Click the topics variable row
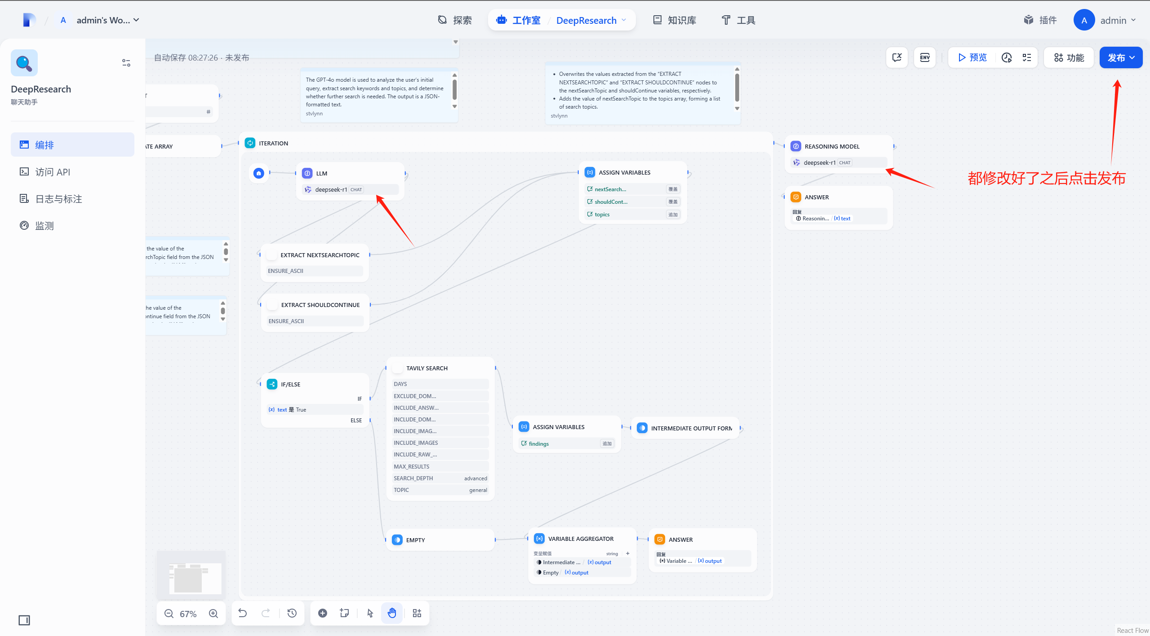Viewport: 1150px width, 636px height. pos(633,215)
